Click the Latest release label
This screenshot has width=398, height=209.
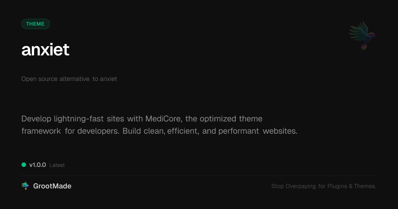[x=57, y=165]
